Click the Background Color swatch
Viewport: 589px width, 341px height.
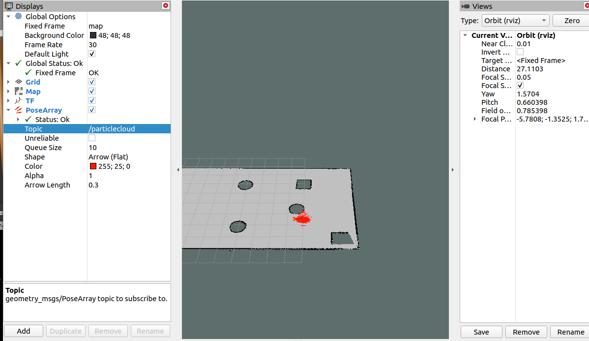tap(93, 35)
